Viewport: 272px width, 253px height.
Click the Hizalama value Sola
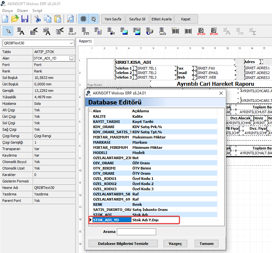pyautogui.click(x=54, y=104)
